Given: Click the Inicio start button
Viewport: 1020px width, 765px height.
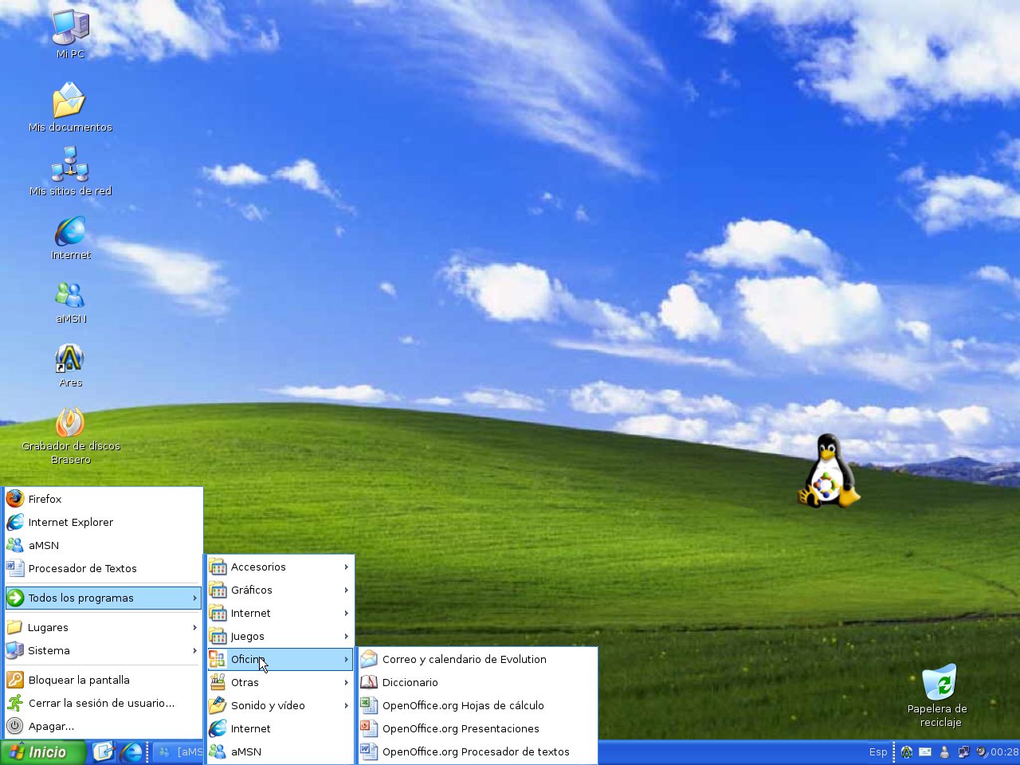Looking at the screenshot, I should tap(41, 752).
